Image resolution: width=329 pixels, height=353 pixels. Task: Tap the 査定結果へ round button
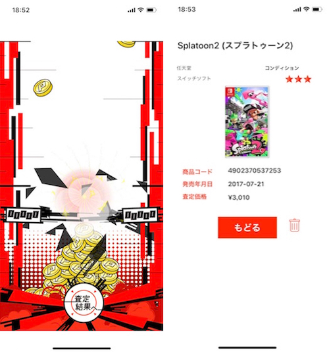[84, 303]
